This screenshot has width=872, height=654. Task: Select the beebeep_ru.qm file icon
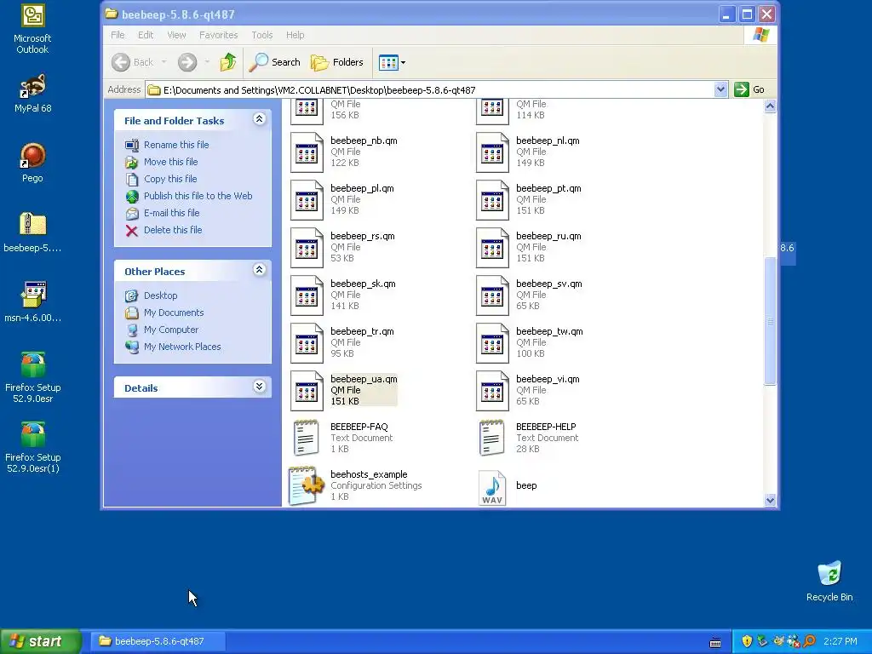(x=493, y=248)
